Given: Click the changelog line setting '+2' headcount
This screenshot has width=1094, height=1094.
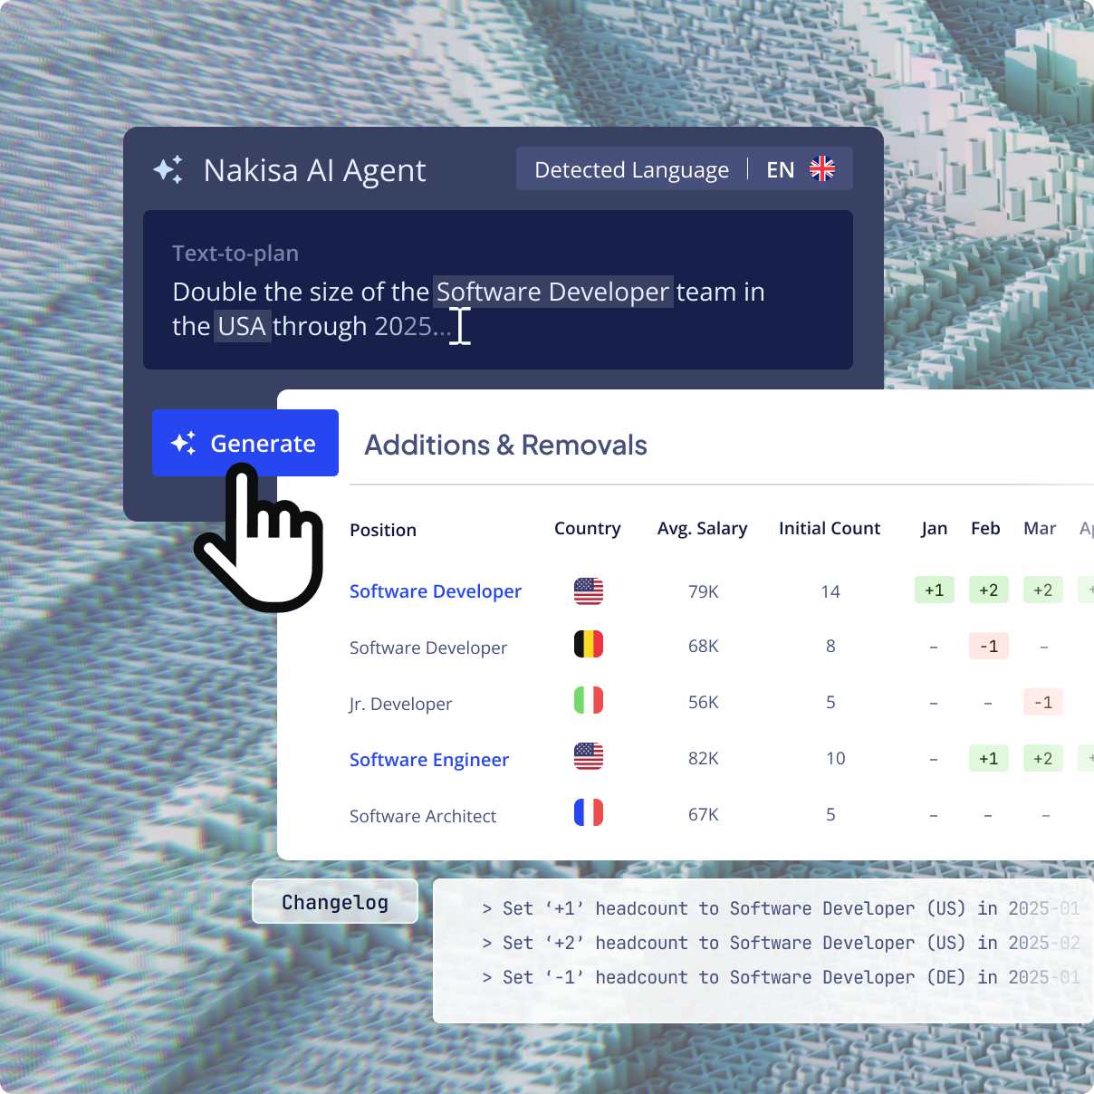Looking at the screenshot, I should click(781, 943).
